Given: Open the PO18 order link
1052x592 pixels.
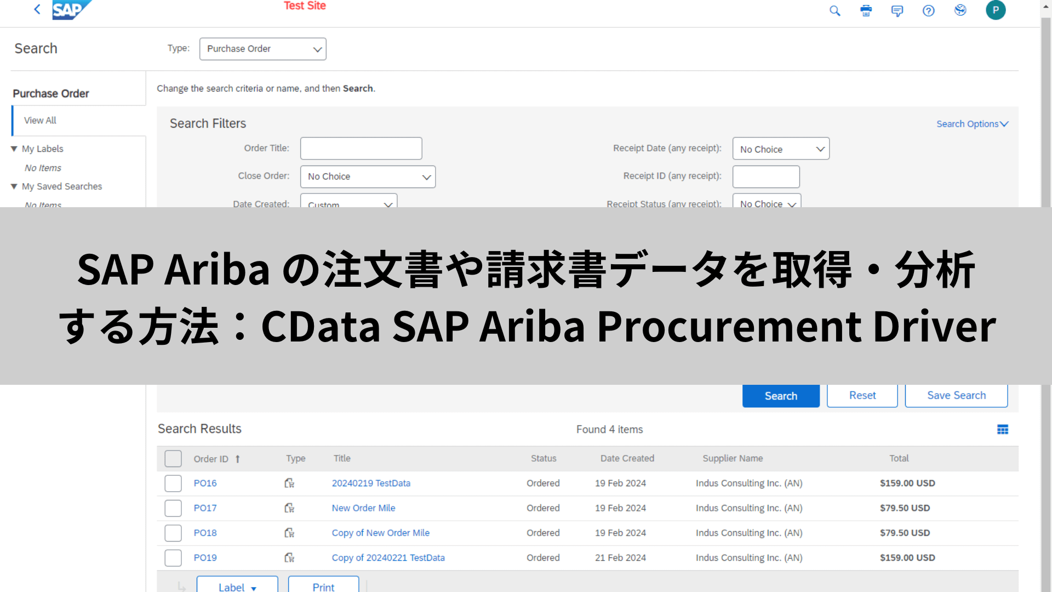Looking at the screenshot, I should (205, 533).
